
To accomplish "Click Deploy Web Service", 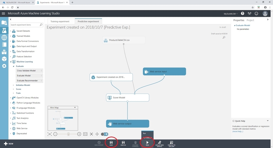I will [x=159, y=144].
